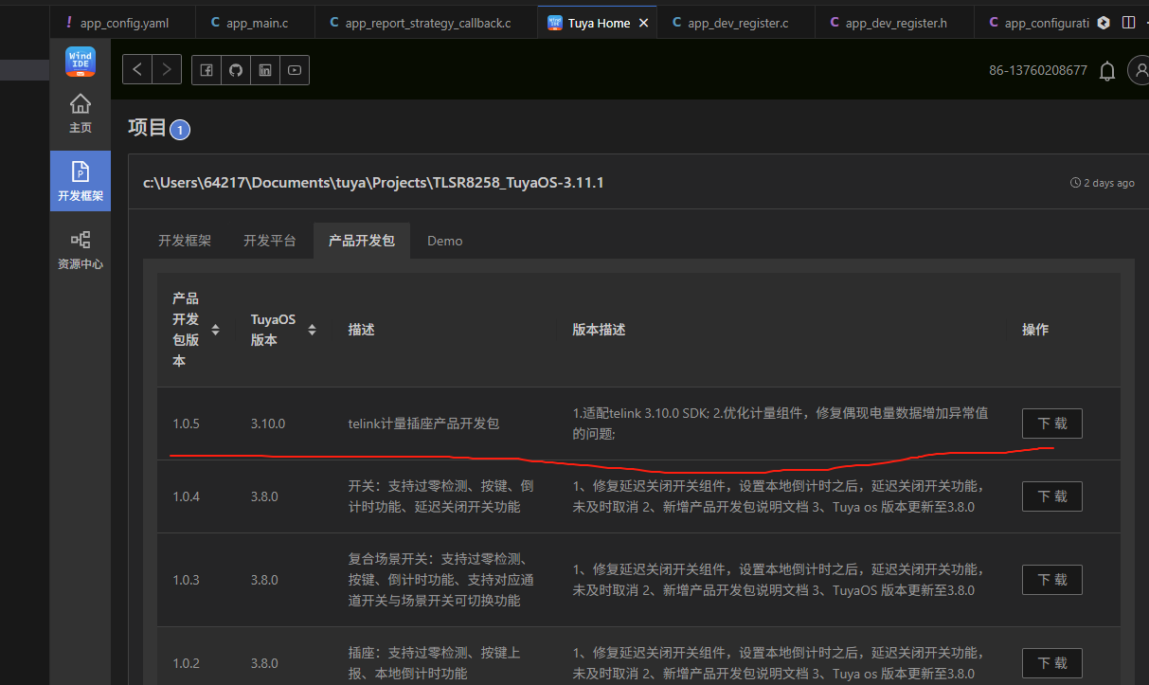Open app_report_strategy_callback.c tab
This screenshot has height=685, width=1149.
coord(425,23)
